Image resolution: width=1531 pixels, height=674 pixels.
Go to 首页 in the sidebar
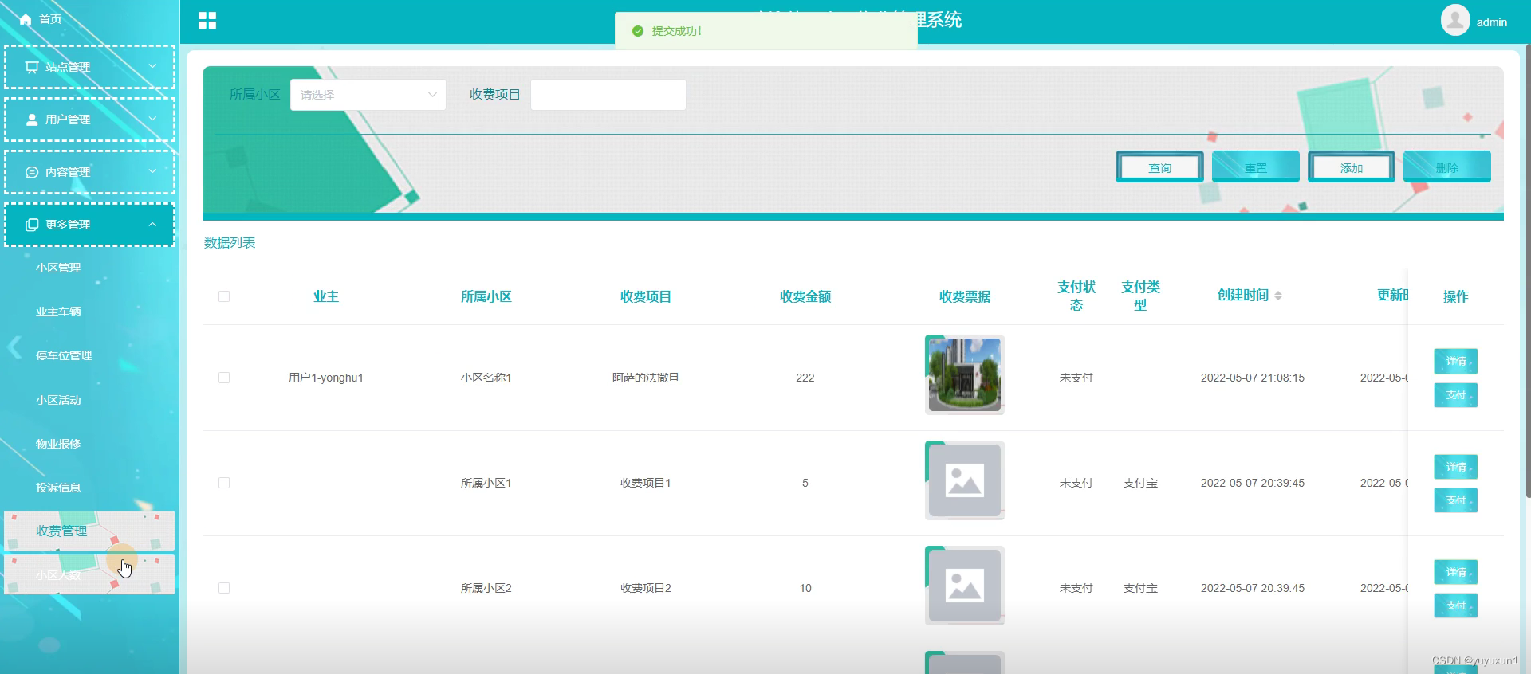point(50,19)
